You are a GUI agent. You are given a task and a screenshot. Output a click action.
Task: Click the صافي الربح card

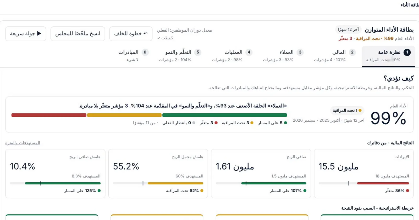click(261, 173)
